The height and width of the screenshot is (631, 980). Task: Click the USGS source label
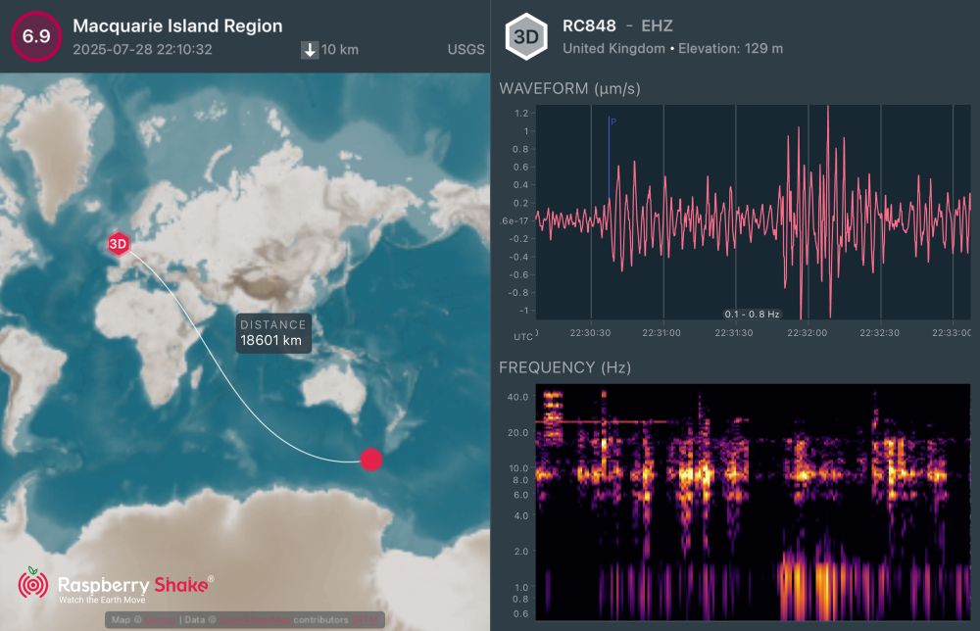pos(465,49)
